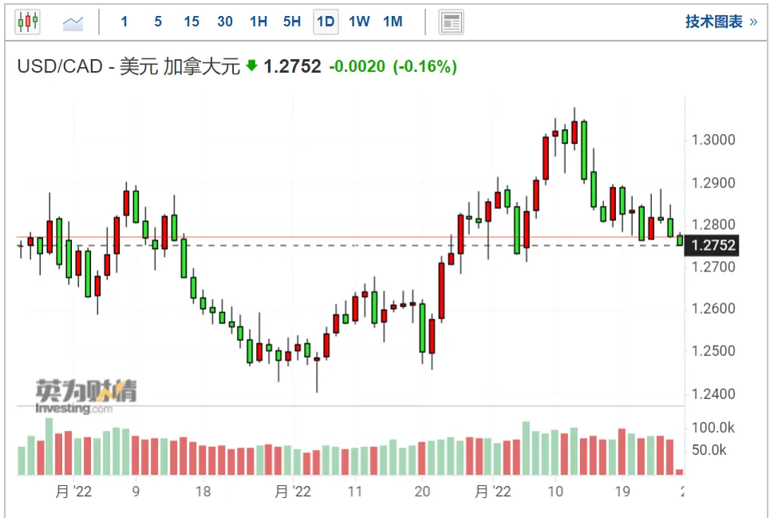The image size is (774, 518).
Task: Switch to the 5H timeframe
Action: (292, 22)
